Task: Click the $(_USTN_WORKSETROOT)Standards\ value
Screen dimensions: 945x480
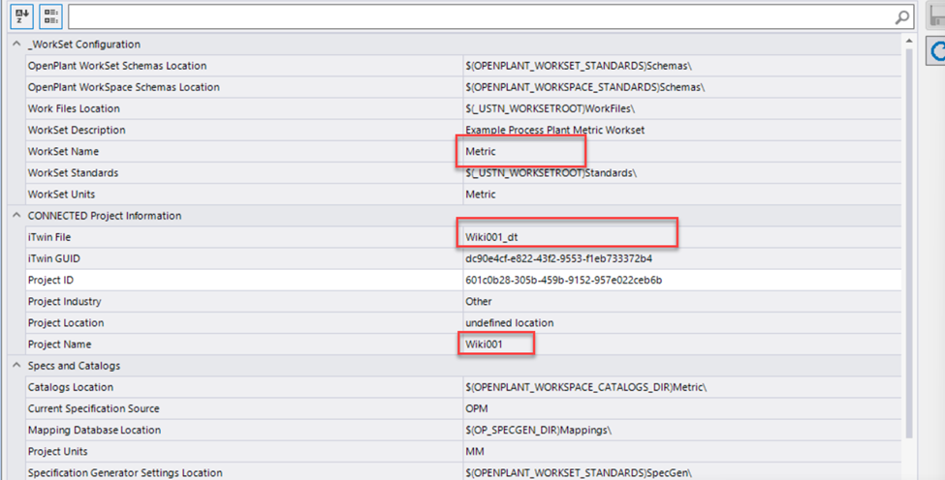Action: click(551, 173)
